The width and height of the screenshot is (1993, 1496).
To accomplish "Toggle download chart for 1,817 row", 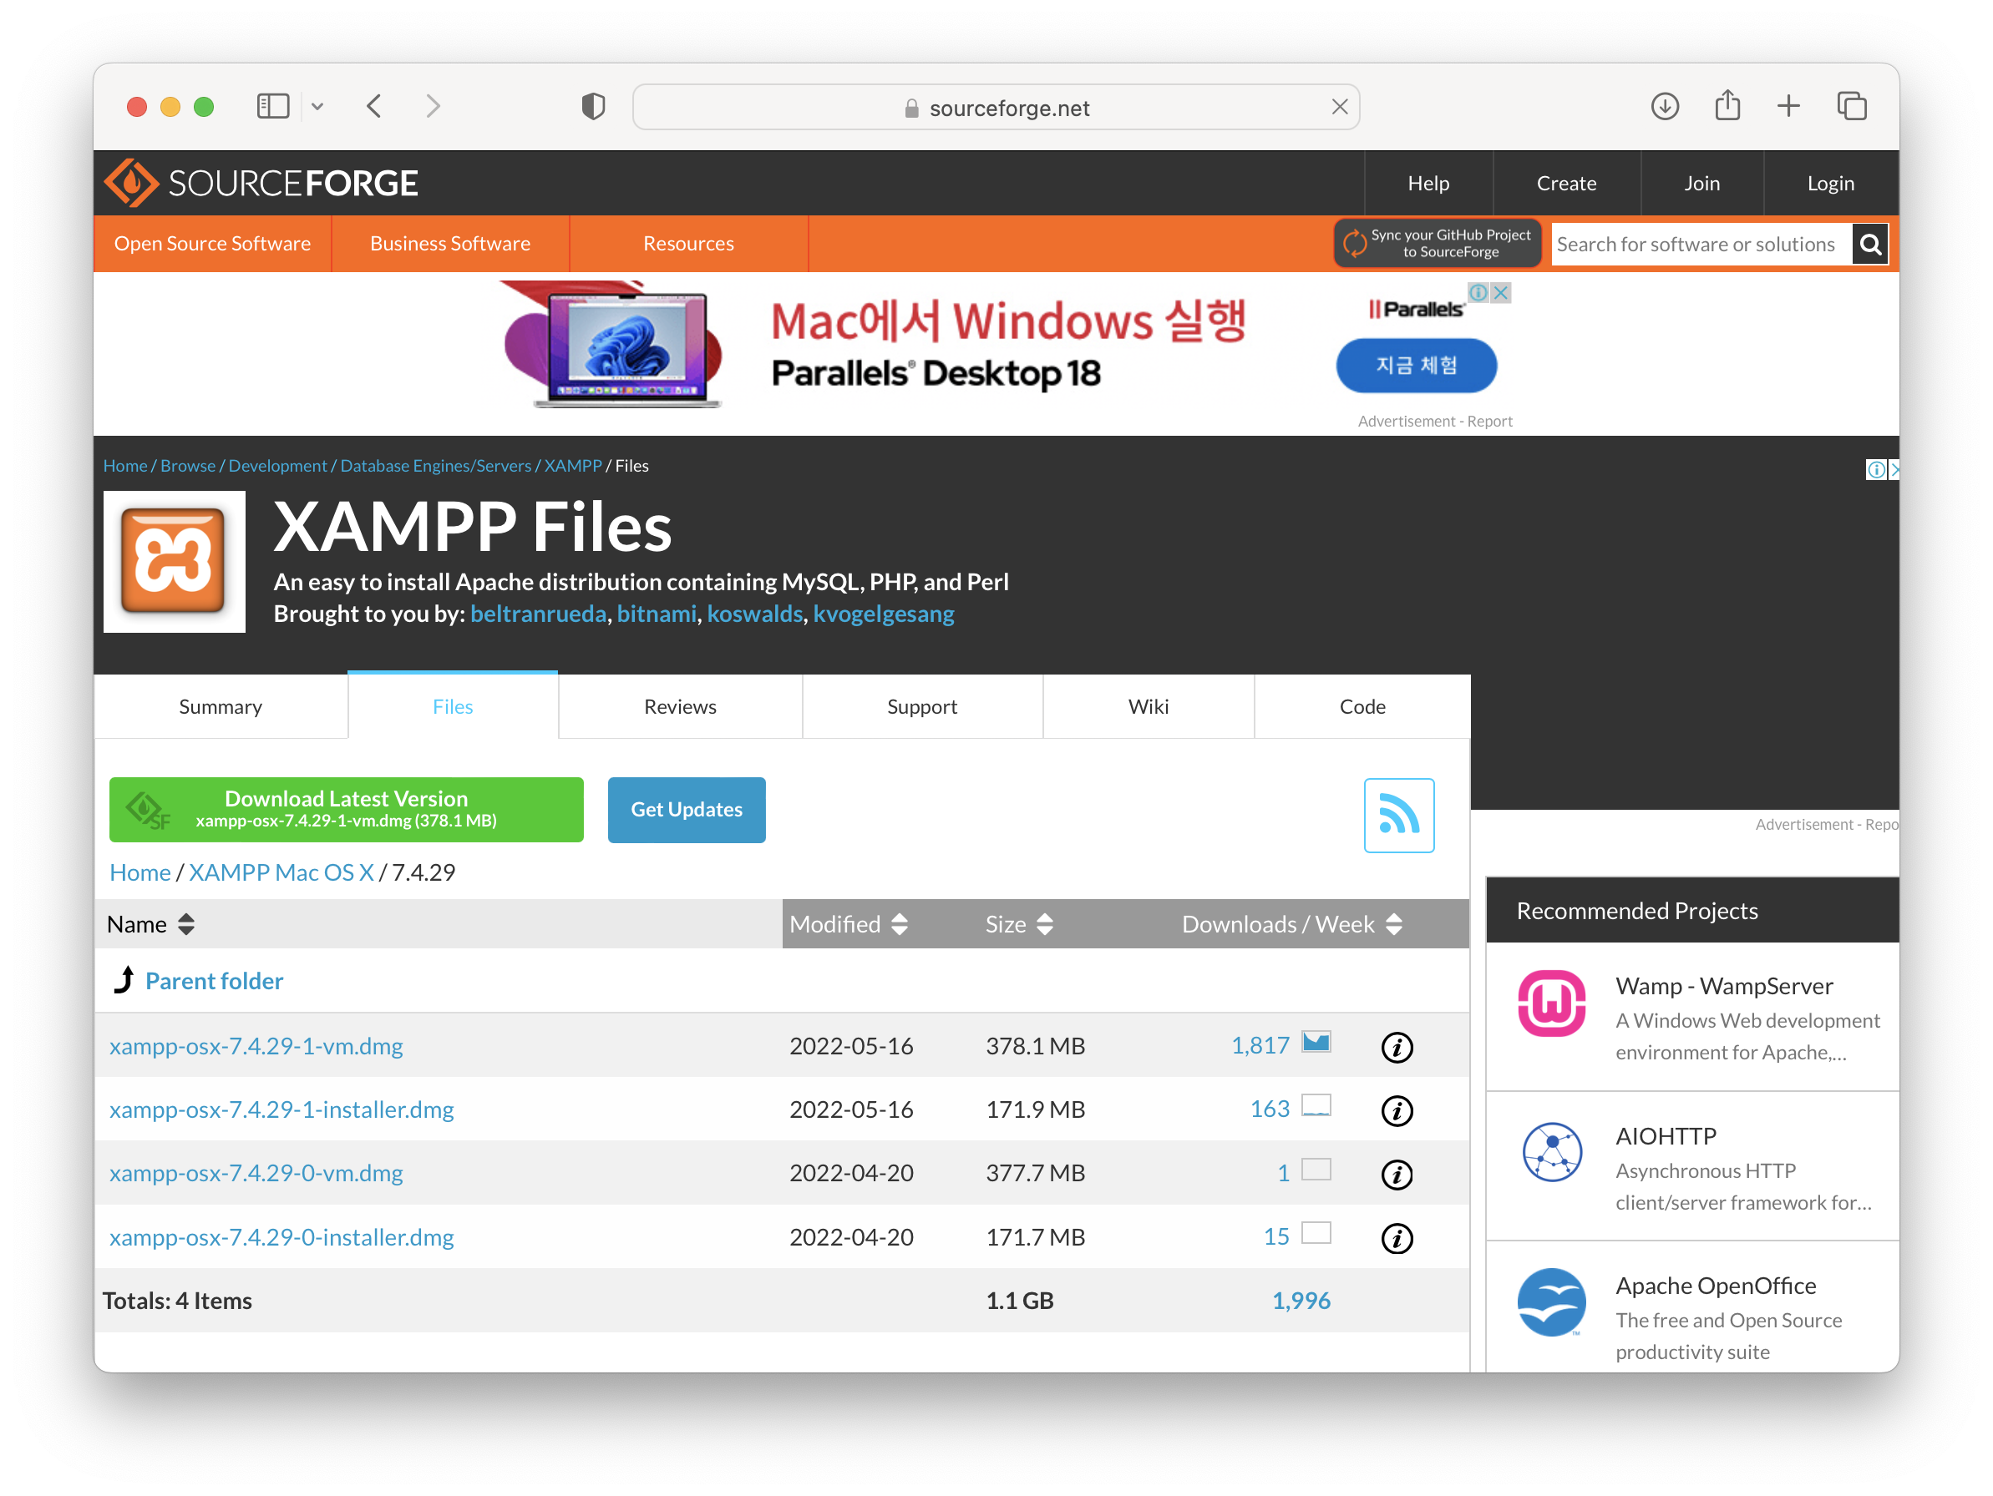I will coord(1316,1043).
